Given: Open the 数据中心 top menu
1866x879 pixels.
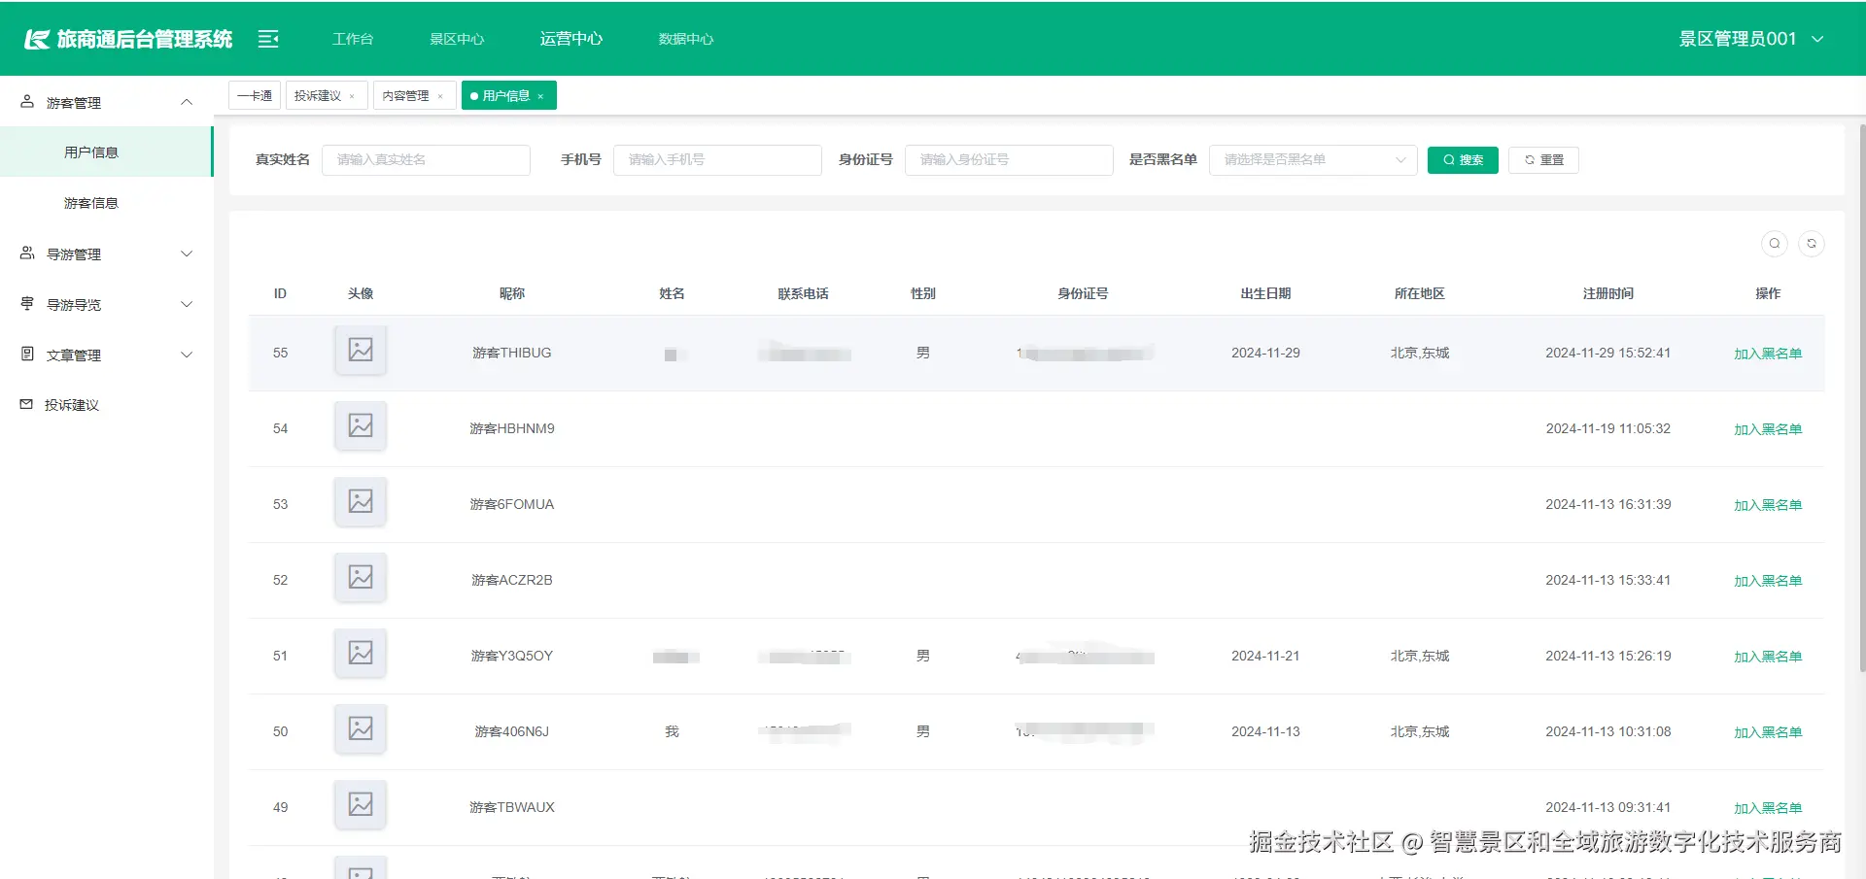Looking at the screenshot, I should pyautogui.click(x=684, y=39).
